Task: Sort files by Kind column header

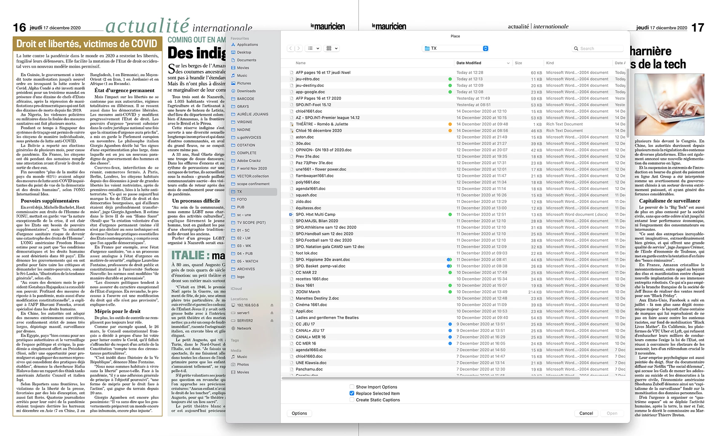Action: click(550, 63)
